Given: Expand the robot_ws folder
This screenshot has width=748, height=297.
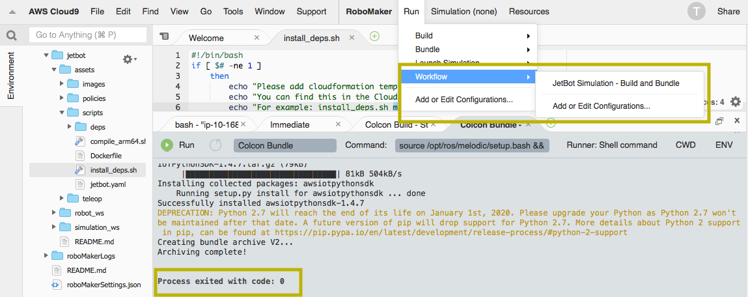Looking at the screenshot, I should (x=54, y=212).
